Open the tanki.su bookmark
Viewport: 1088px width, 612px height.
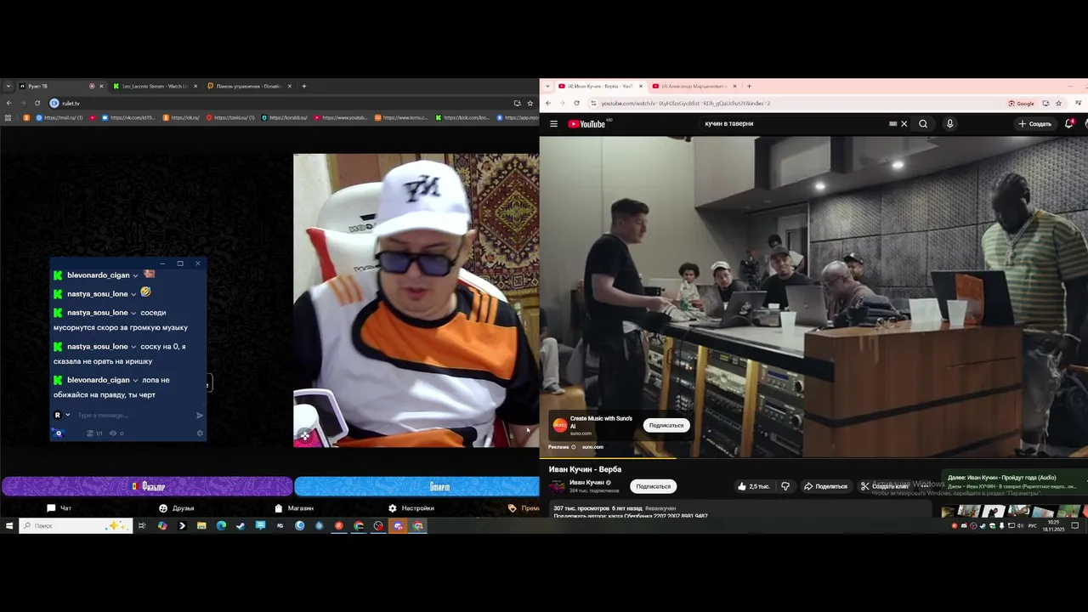click(230, 117)
